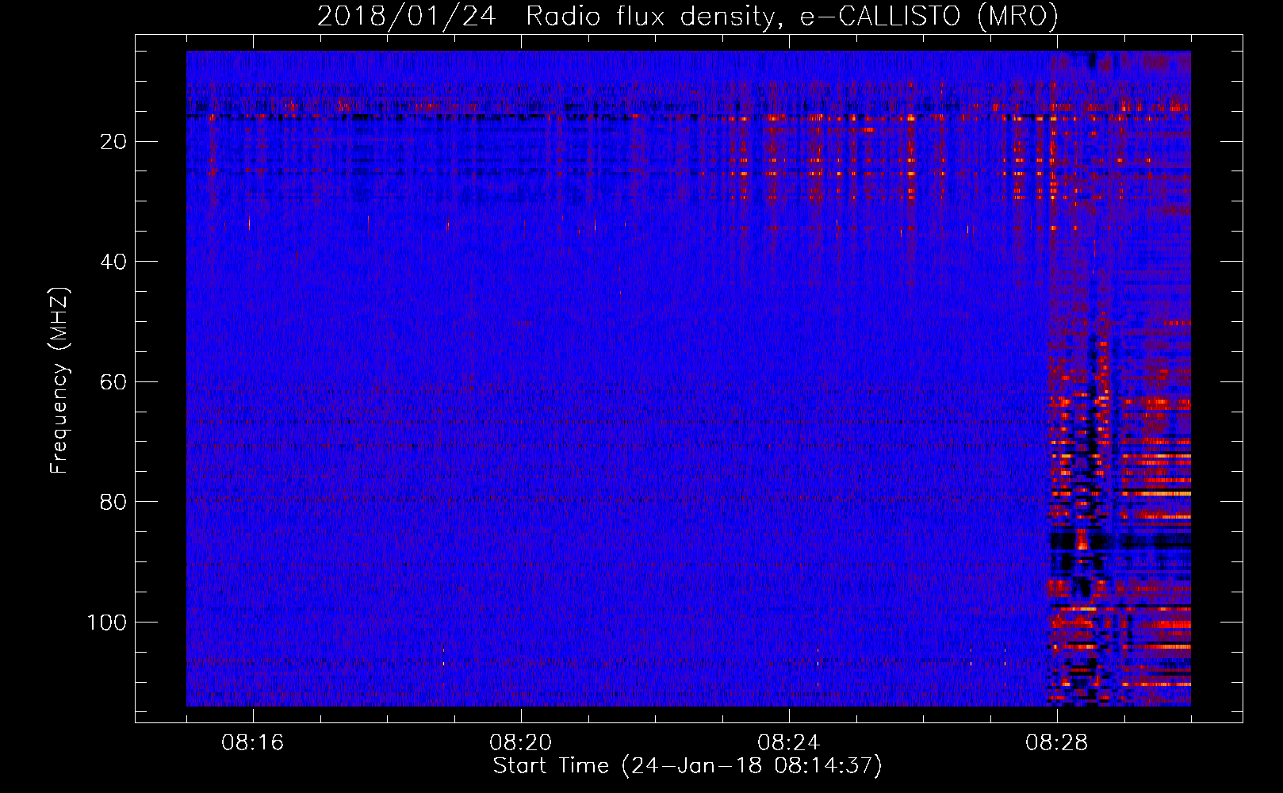Click the 80 frequency tick label
This screenshot has height=793, width=1283.
click(x=114, y=502)
